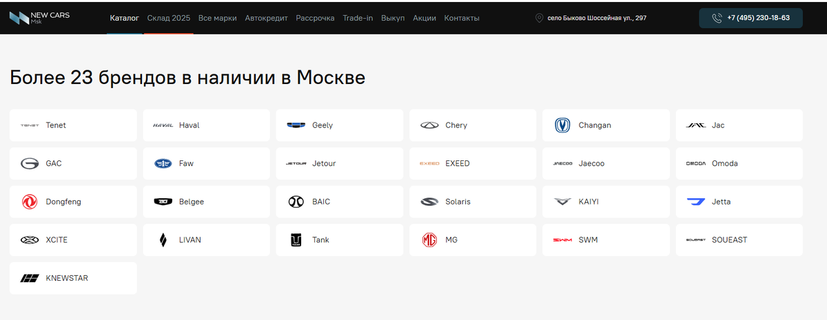
Task: Click the Geely brand logo icon
Action: pos(296,125)
